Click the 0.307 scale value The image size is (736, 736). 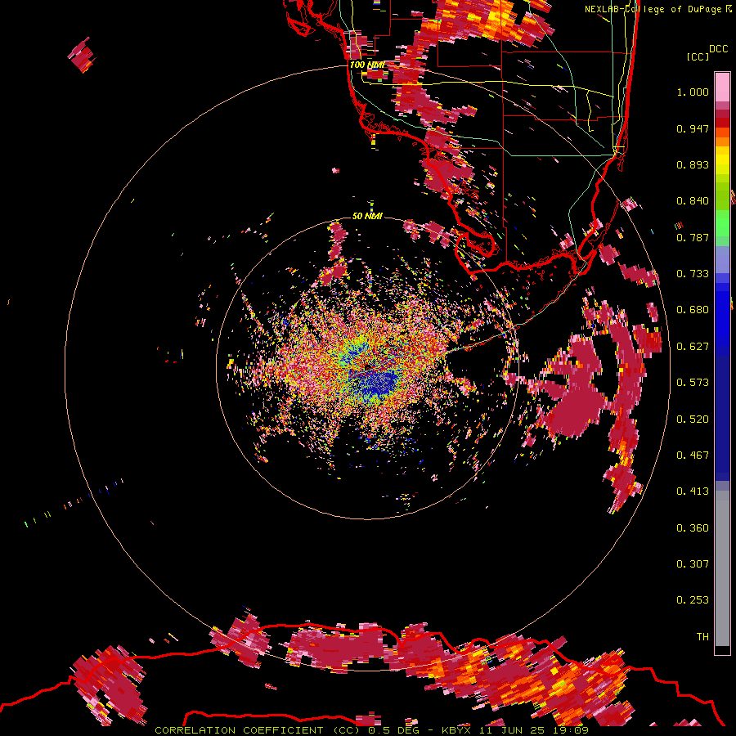tap(693, 564)
